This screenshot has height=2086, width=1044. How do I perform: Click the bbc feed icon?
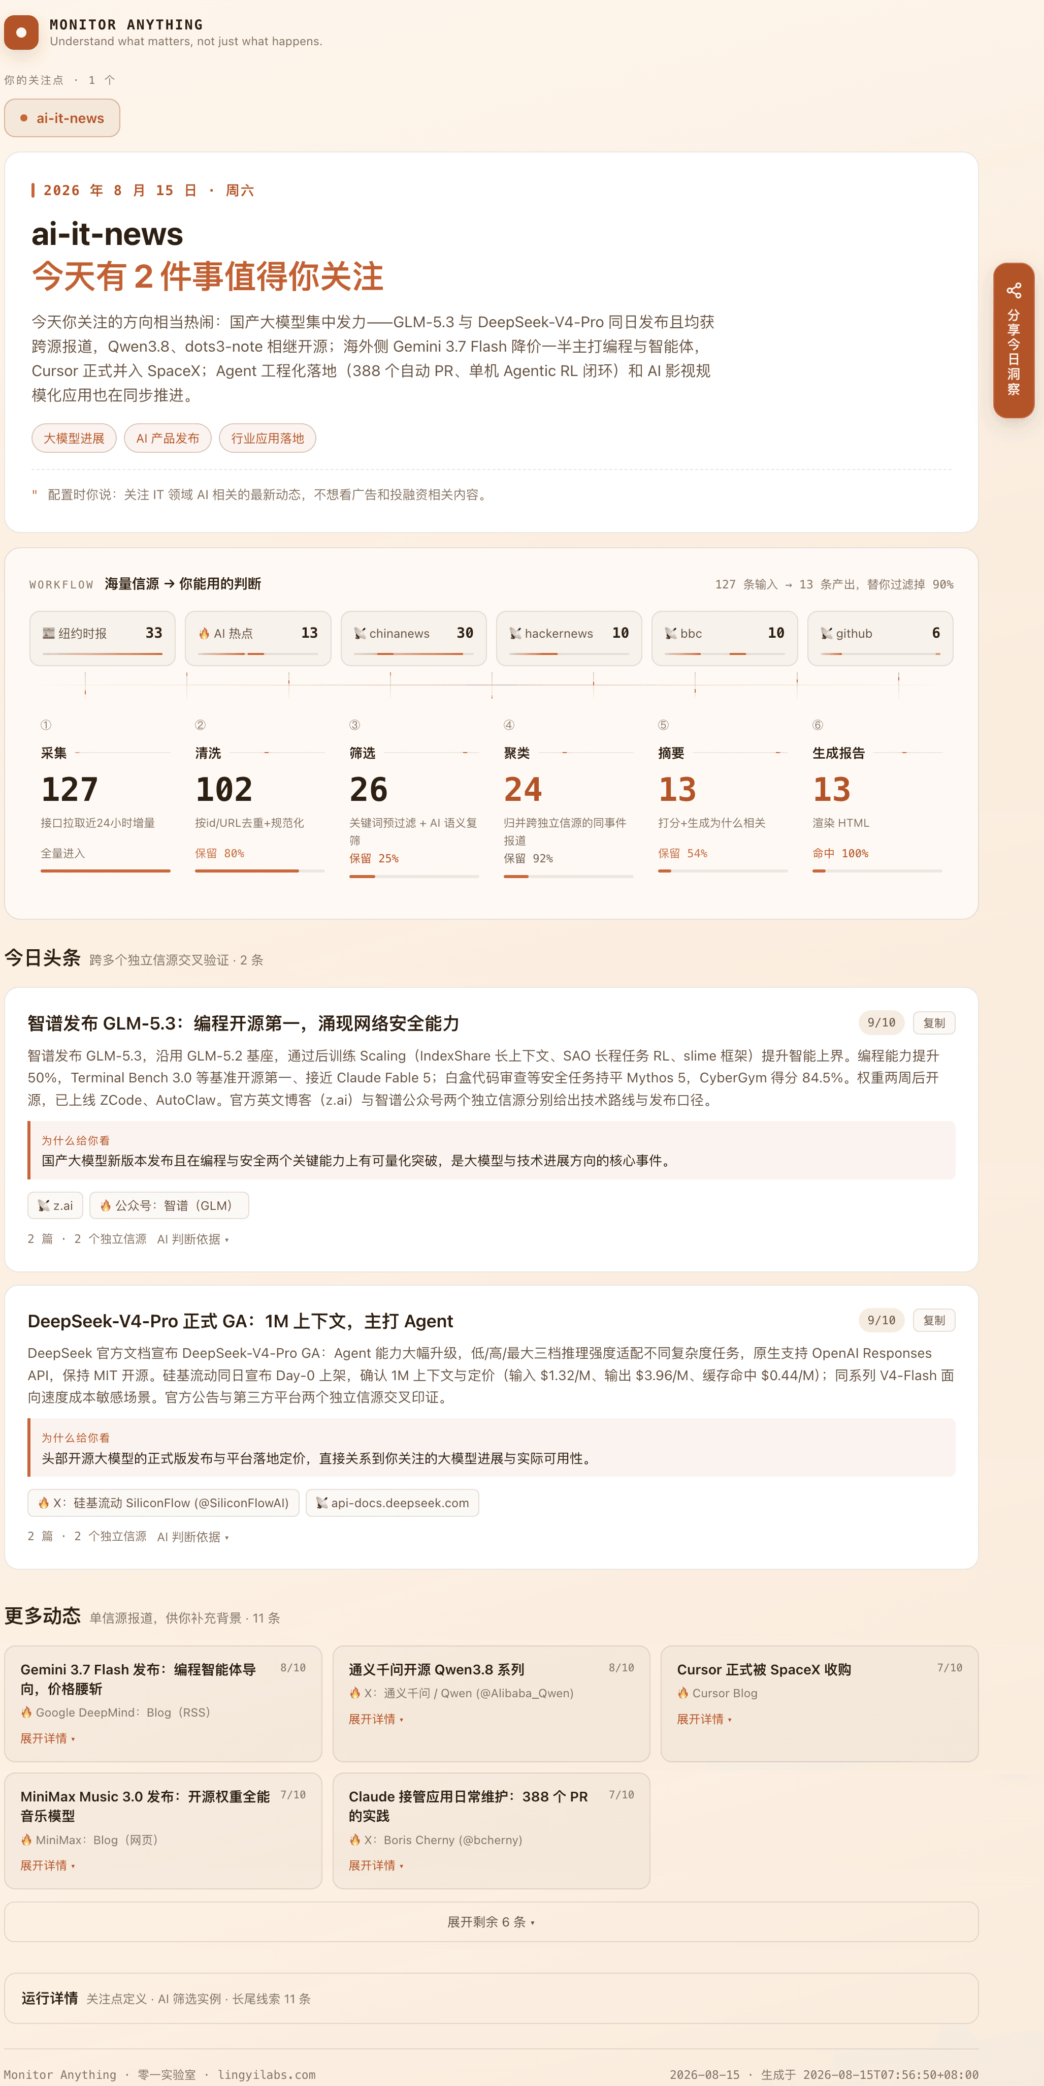[x=671, y=633]
